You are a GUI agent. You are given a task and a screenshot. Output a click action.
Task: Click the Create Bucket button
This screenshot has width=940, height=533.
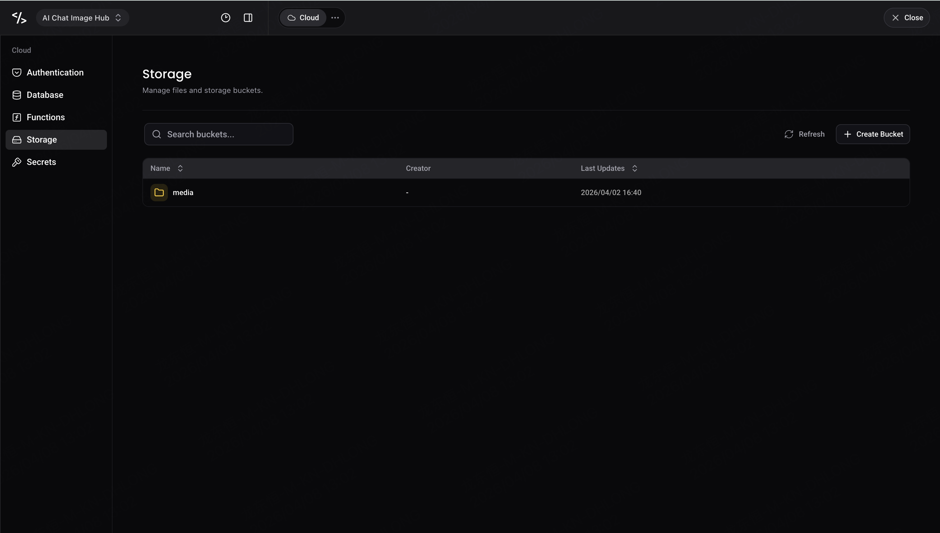pos(873,134)
